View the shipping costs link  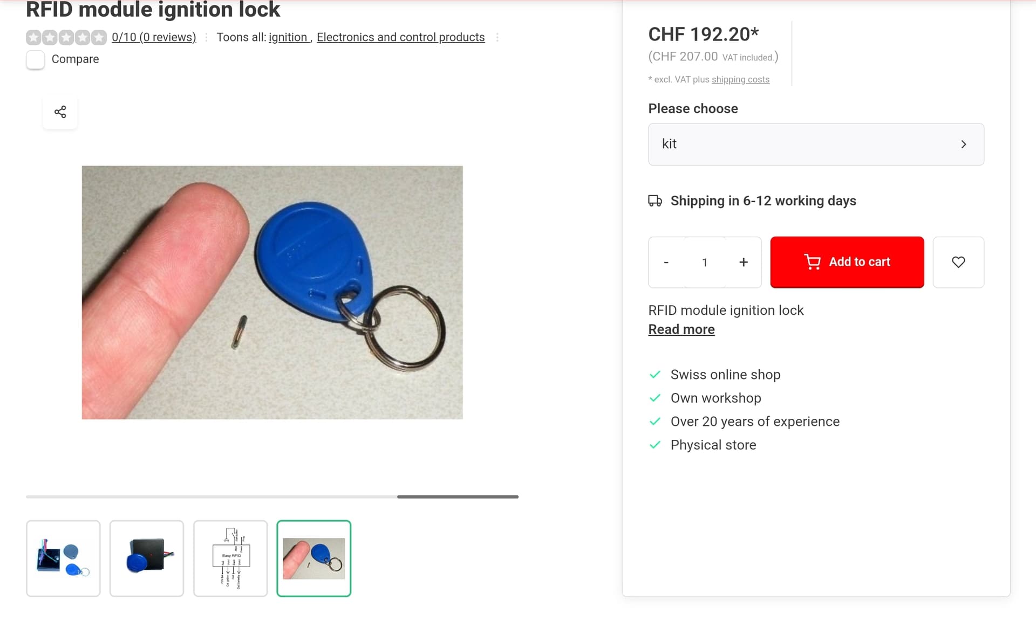pos(740,80)
